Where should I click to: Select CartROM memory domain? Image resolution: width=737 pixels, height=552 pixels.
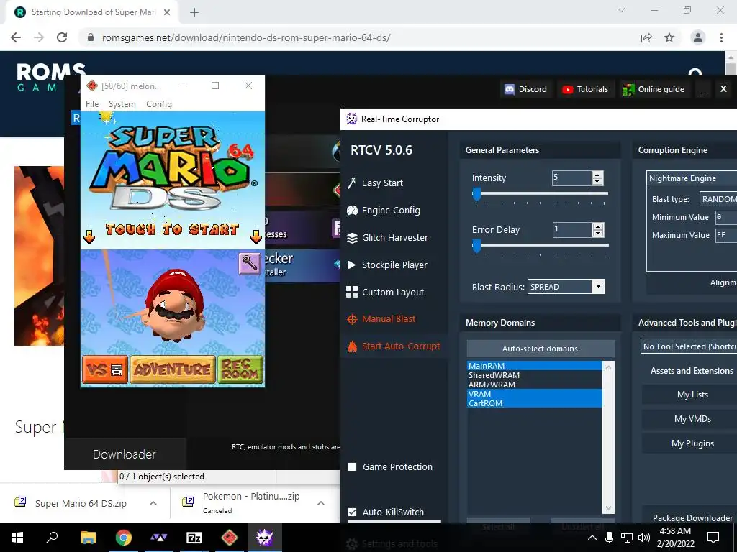coord(535,403)
